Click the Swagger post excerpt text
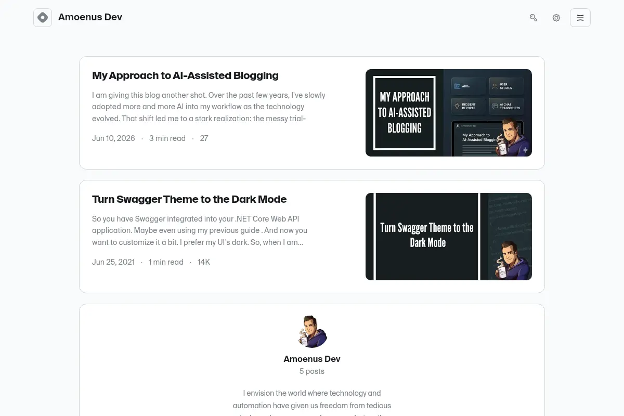This screenshot has height=416, width=624. [200, 230]
